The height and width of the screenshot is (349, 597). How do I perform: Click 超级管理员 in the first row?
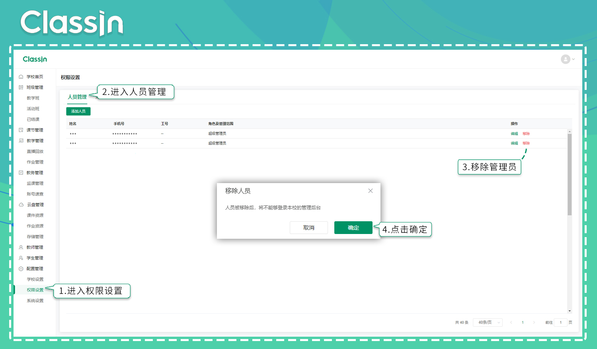(x=217, y=134)
